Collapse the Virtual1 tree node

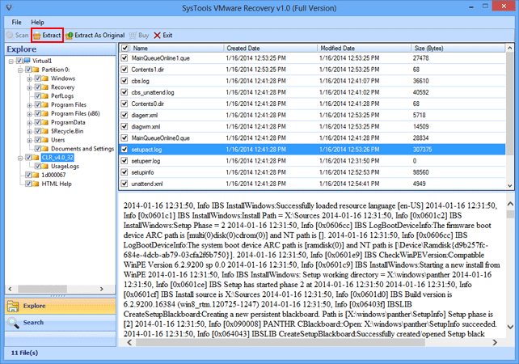click(11, 61)
